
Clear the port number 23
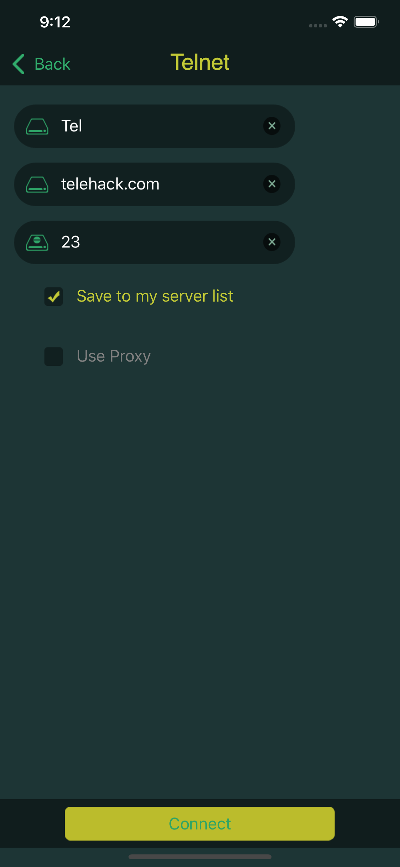click(x=272, y=242)
